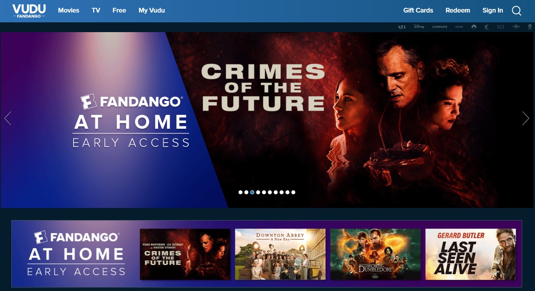Go to previous carousel slide arrow
The width and height of the screenshot is (535, 291).
click(7, 118)
